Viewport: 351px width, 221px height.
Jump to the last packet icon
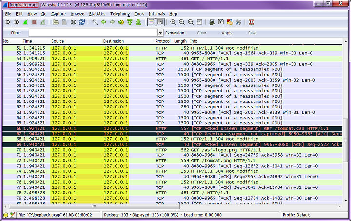(x=138, y=22)
